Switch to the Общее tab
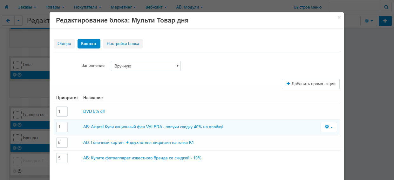Screen dimensions: 394x180 pyautogui.click(x=64, y=44)
